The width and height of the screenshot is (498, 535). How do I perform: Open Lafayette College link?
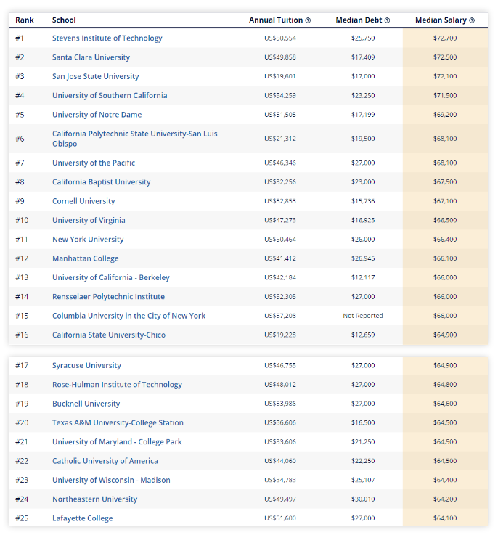click(83, 518)
